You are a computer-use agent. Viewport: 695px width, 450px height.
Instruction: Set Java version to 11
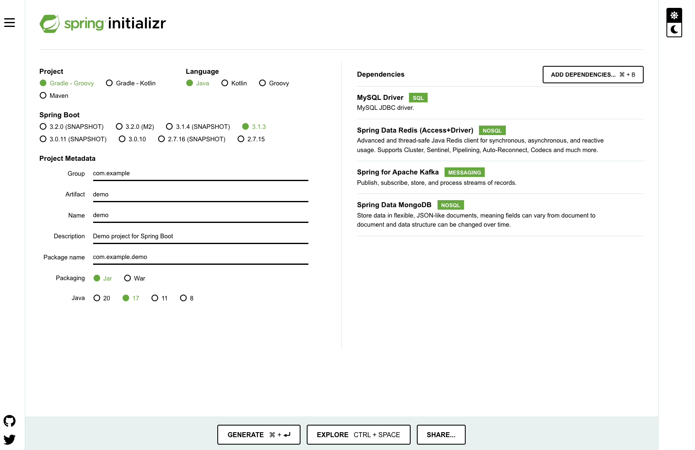pyautogui.click(x=159, y=298)
